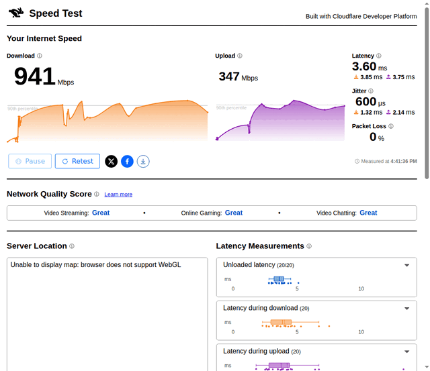Click the 941 Mbps download value

(44, 77)
